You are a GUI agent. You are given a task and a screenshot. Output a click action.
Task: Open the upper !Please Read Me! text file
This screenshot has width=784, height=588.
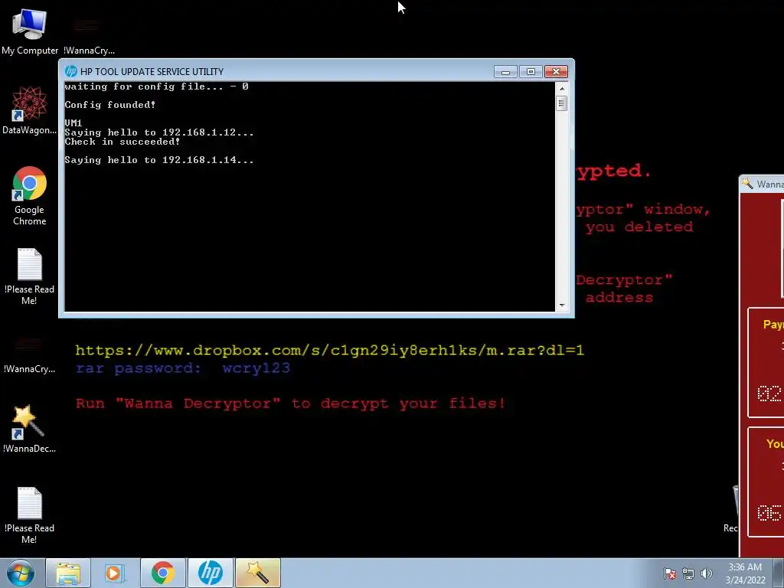coord(30,276)
